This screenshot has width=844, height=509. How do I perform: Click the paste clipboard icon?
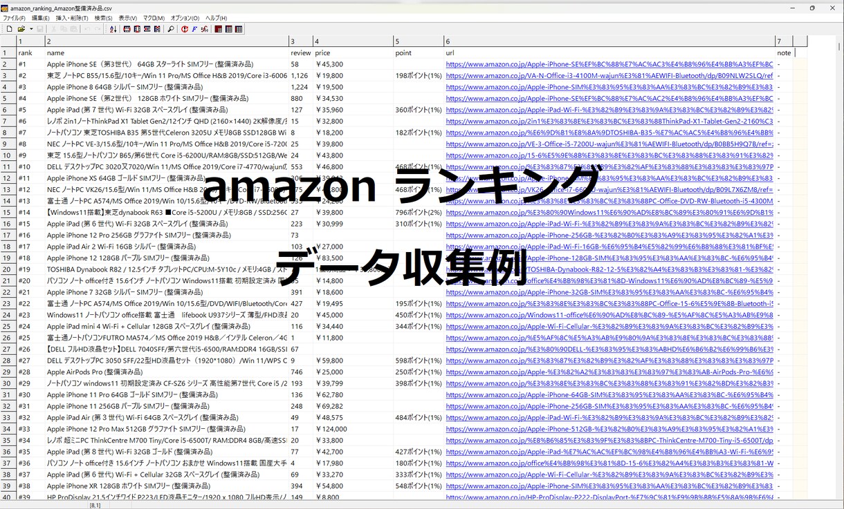[73, 29]
